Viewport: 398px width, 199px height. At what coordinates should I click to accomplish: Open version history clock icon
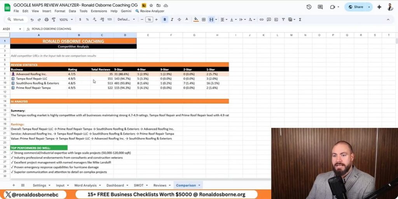coord(309,7)
